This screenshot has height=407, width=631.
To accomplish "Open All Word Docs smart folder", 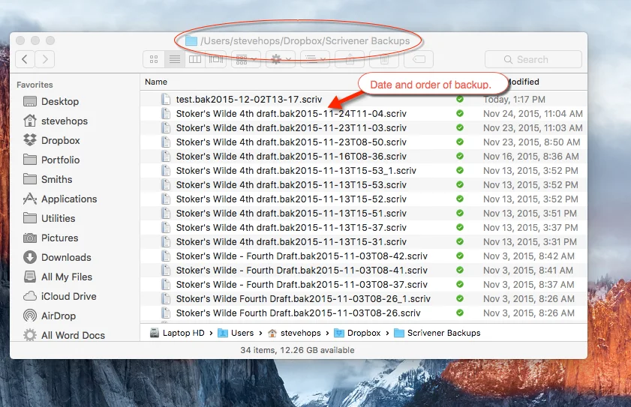I will click(64, 335).
